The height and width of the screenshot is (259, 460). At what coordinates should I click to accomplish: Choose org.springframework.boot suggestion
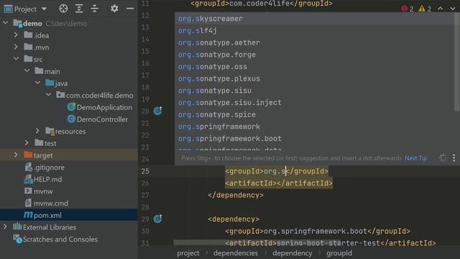point(314,139)
